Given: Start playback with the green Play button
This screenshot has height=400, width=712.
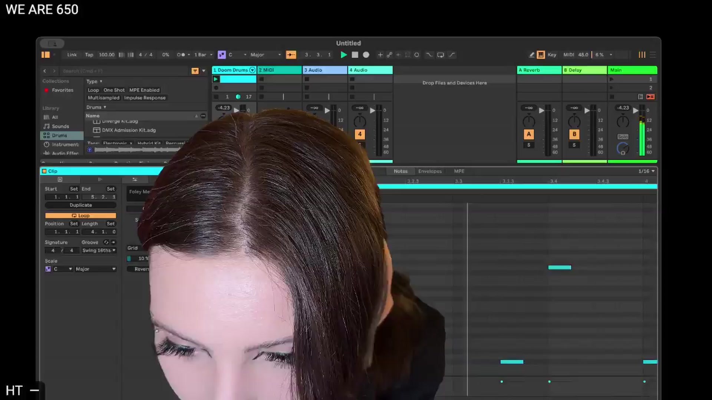Looking at the screenshot, I should point(344,55).
